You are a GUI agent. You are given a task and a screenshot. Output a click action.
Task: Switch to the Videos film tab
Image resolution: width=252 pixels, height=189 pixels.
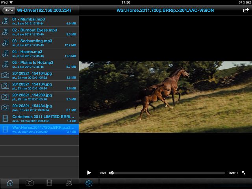(x=49, y=183)
